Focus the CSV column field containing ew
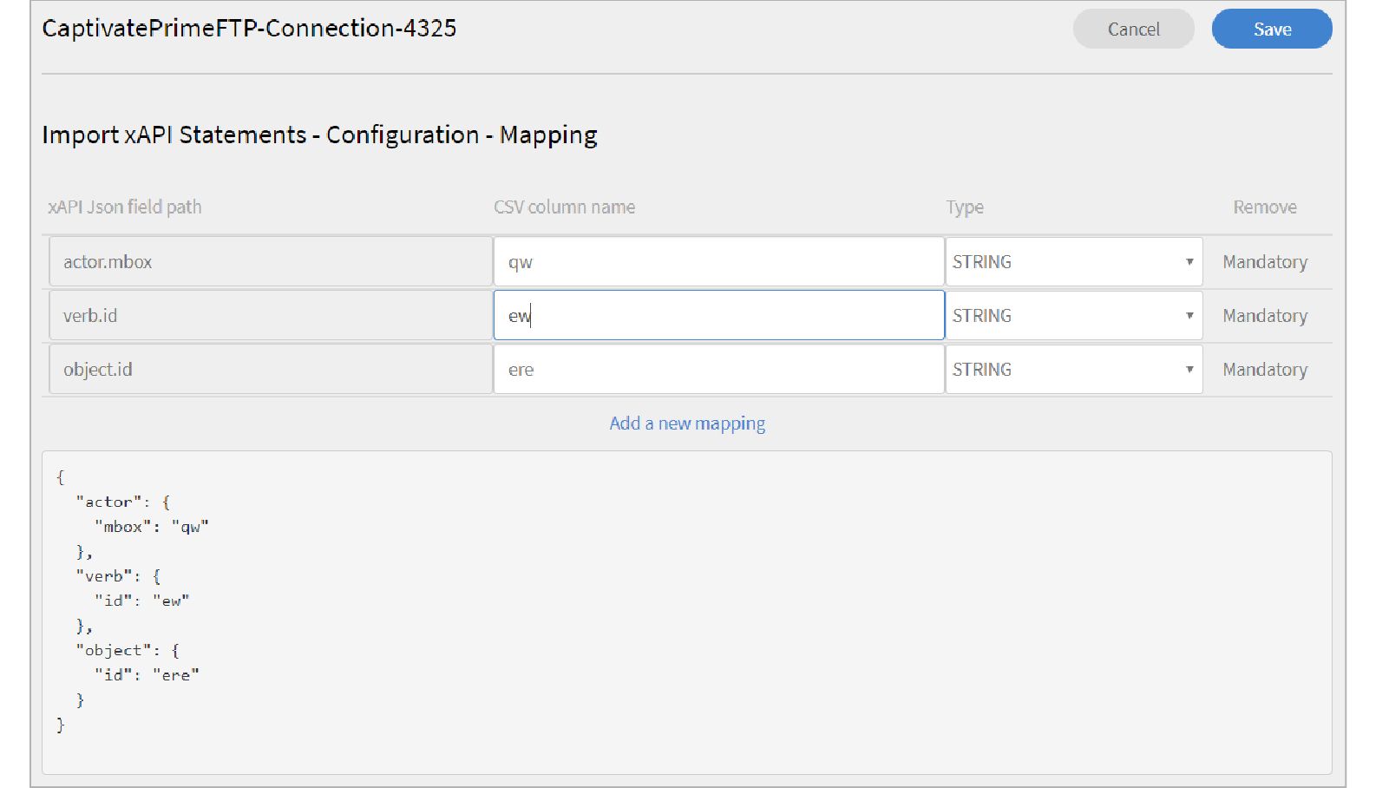The width and height of the screenshot is (1389, 788). pyautogui.click(x=719, y=316)
